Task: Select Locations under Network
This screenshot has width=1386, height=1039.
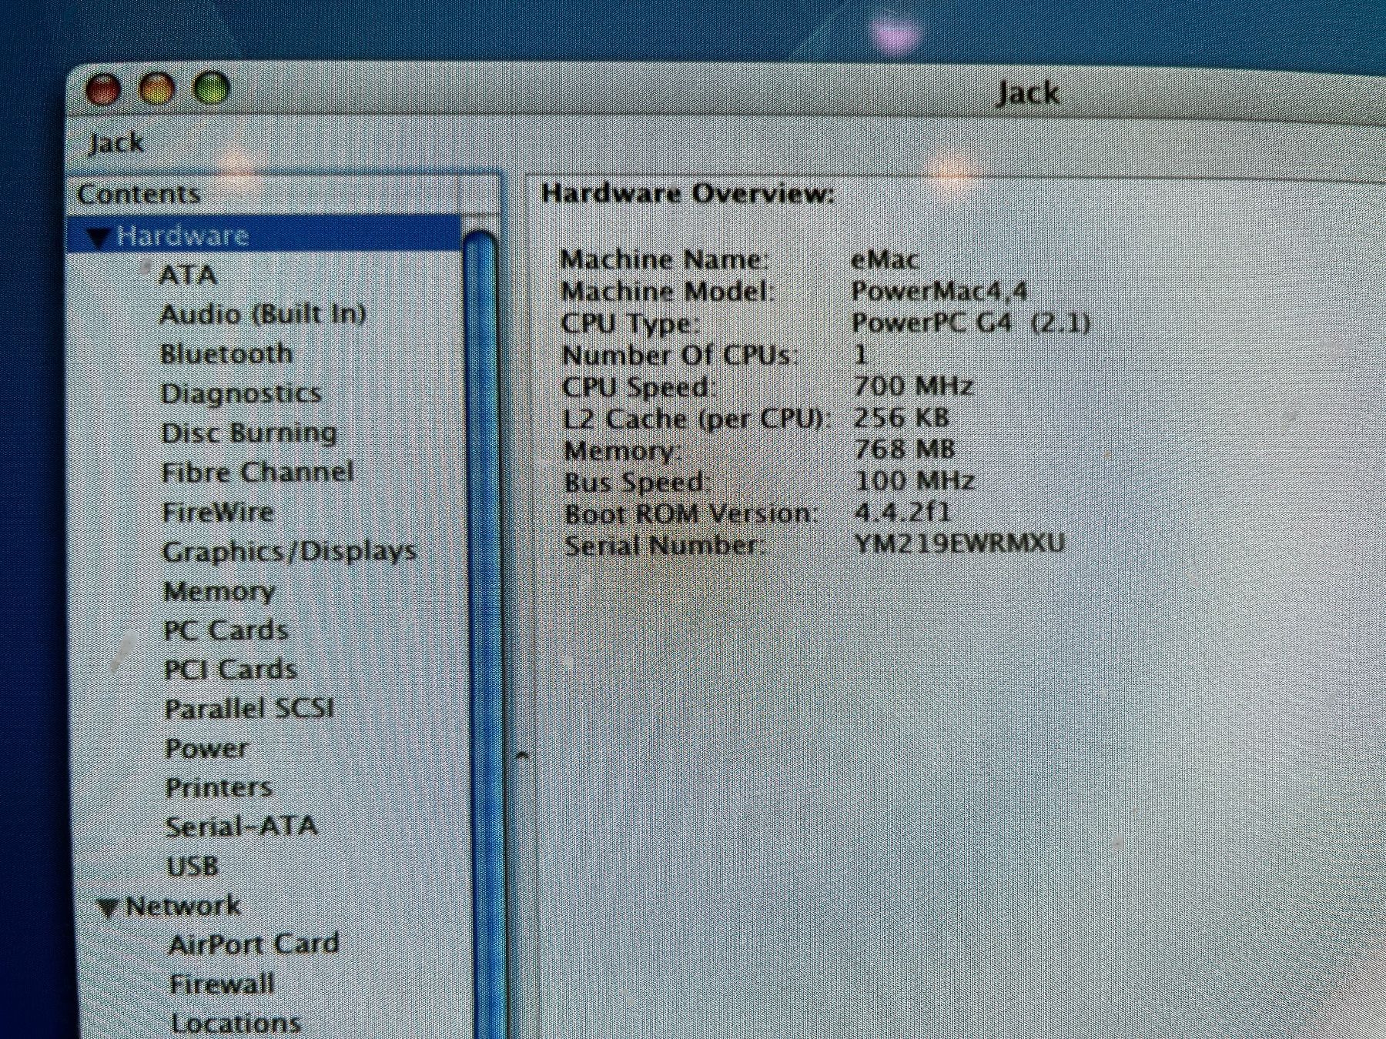Action: point(236,1024)
